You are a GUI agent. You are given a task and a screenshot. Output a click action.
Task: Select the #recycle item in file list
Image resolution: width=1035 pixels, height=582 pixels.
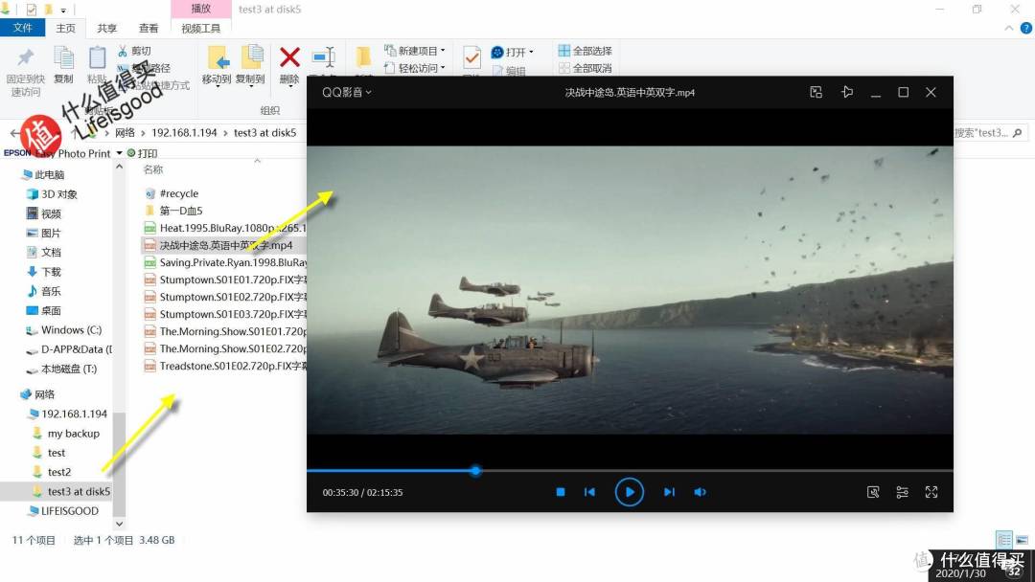pos(172,193)
